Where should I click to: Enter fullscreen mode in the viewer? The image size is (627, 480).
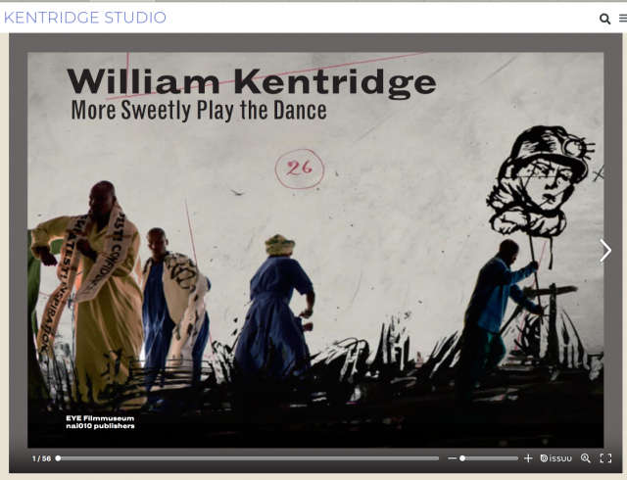click(x=605, y=458)
